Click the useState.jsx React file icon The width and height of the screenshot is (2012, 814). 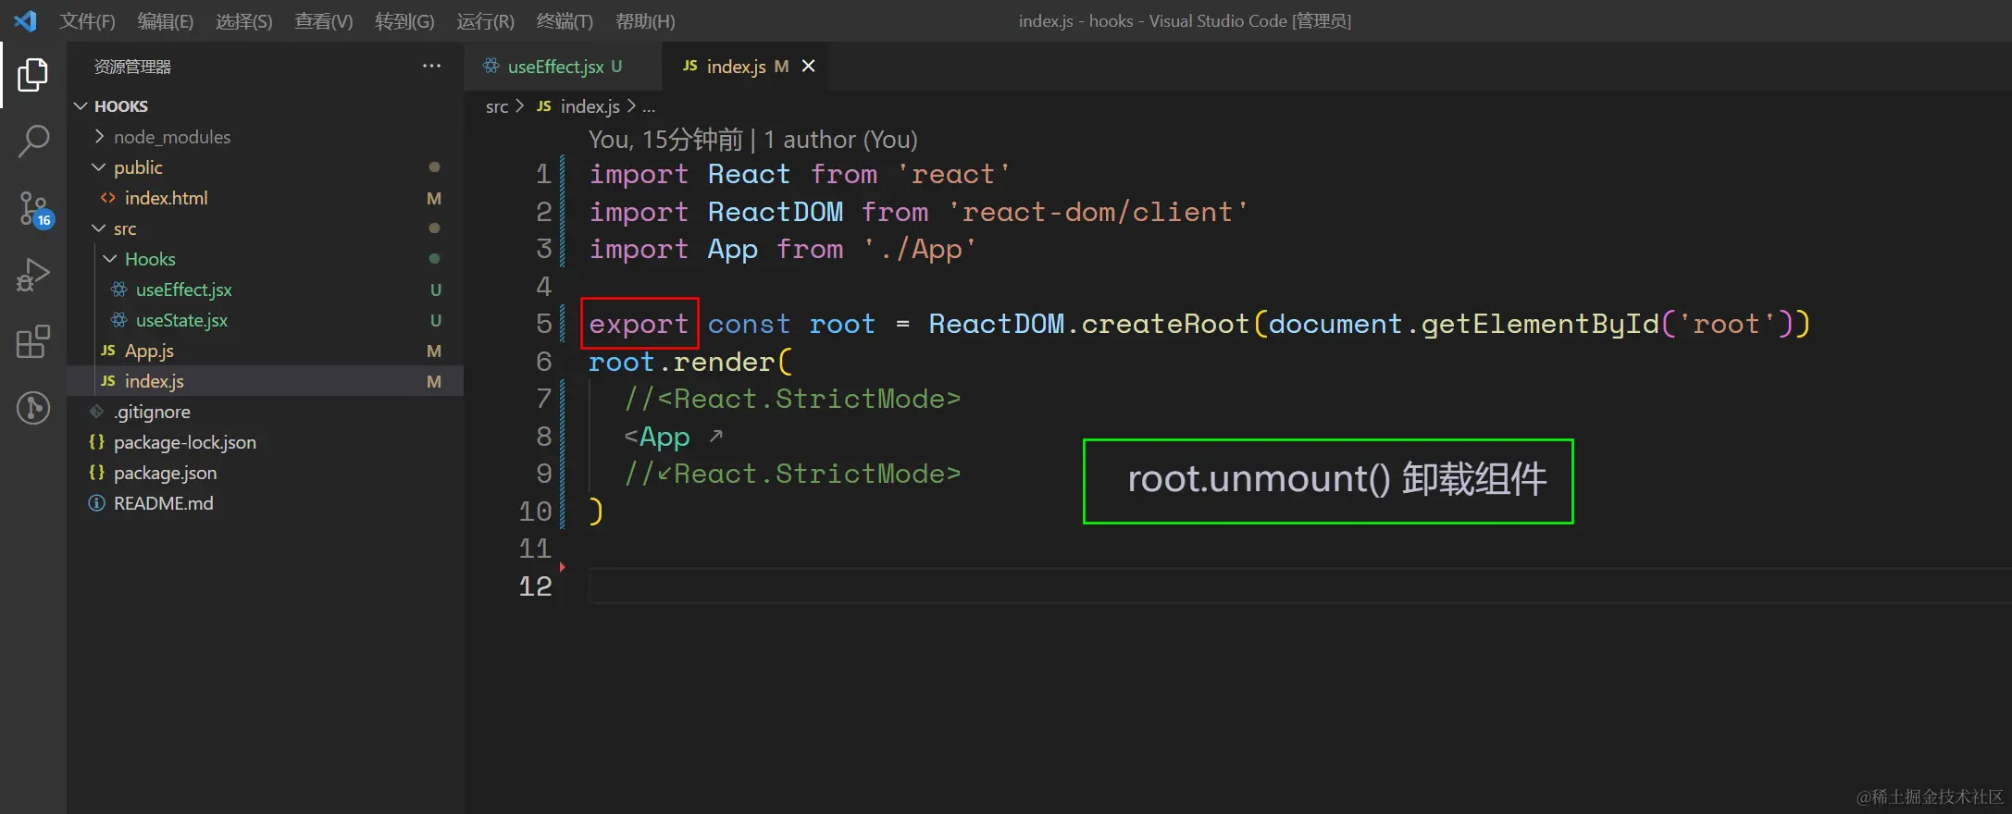[119, 320]
